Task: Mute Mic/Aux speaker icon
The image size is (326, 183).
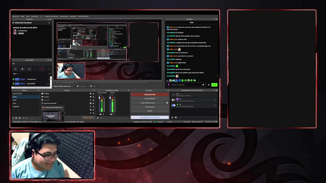Action: point(111,114)
